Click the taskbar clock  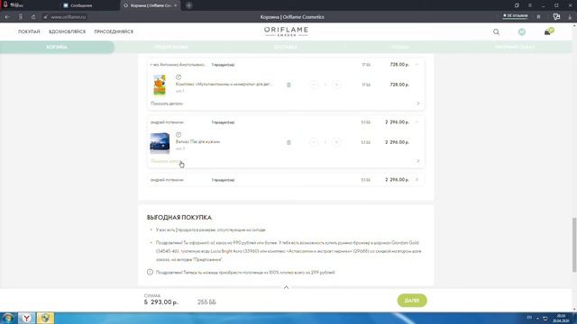tap(561, 318)
